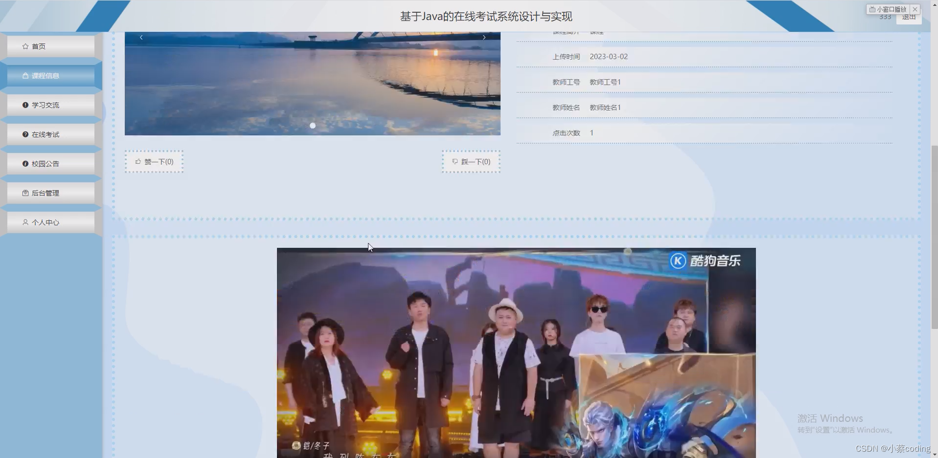Click the briefcase icon beside 后台管理
The height and width of the screenshot is (458, 938).
coord(25,193)
